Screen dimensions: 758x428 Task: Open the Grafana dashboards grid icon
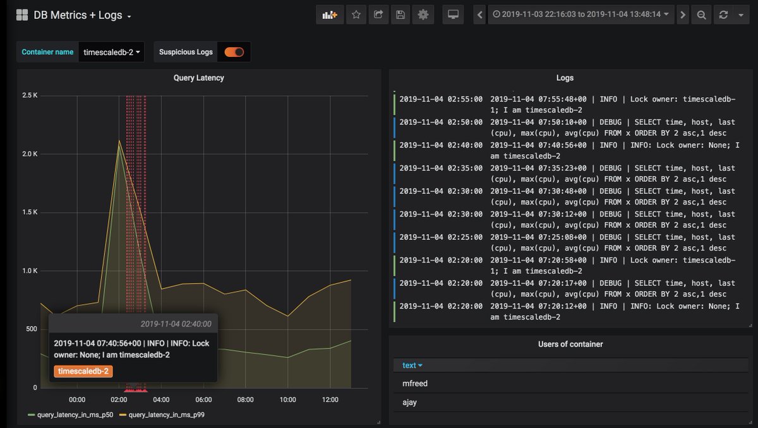point(22,15)
